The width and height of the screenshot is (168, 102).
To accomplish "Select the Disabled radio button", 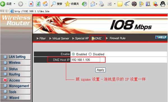I will pyautogui.click(x=90, y=54).
